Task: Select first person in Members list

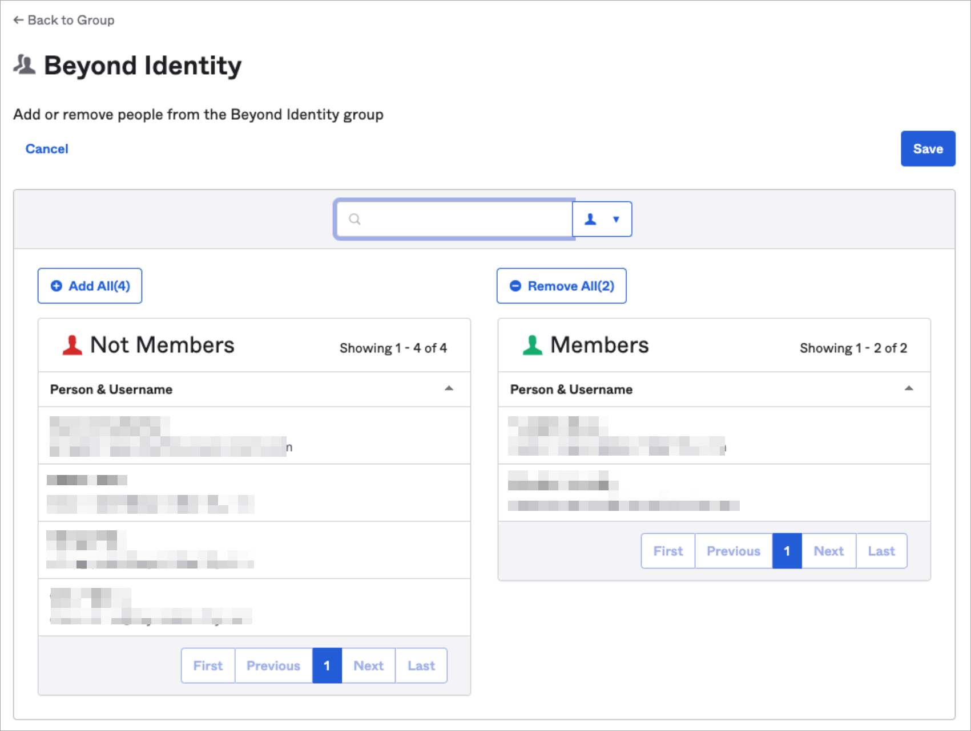Action: [x=714, y=436]
